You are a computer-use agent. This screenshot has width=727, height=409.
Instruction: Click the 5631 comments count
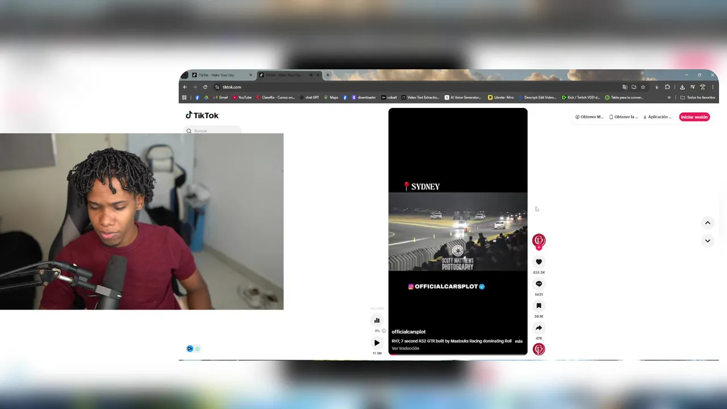click(x=539, y=295)
